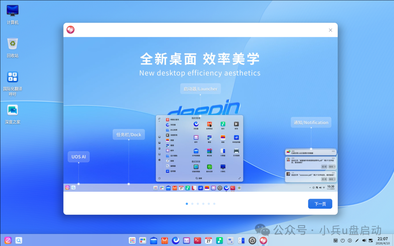Viewport: 394px width, 246px height.
Task: Launch the App Store shopping bag icon
Action: tap(165, 241)
